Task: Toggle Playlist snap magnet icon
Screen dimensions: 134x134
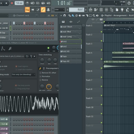Action: 65,16
